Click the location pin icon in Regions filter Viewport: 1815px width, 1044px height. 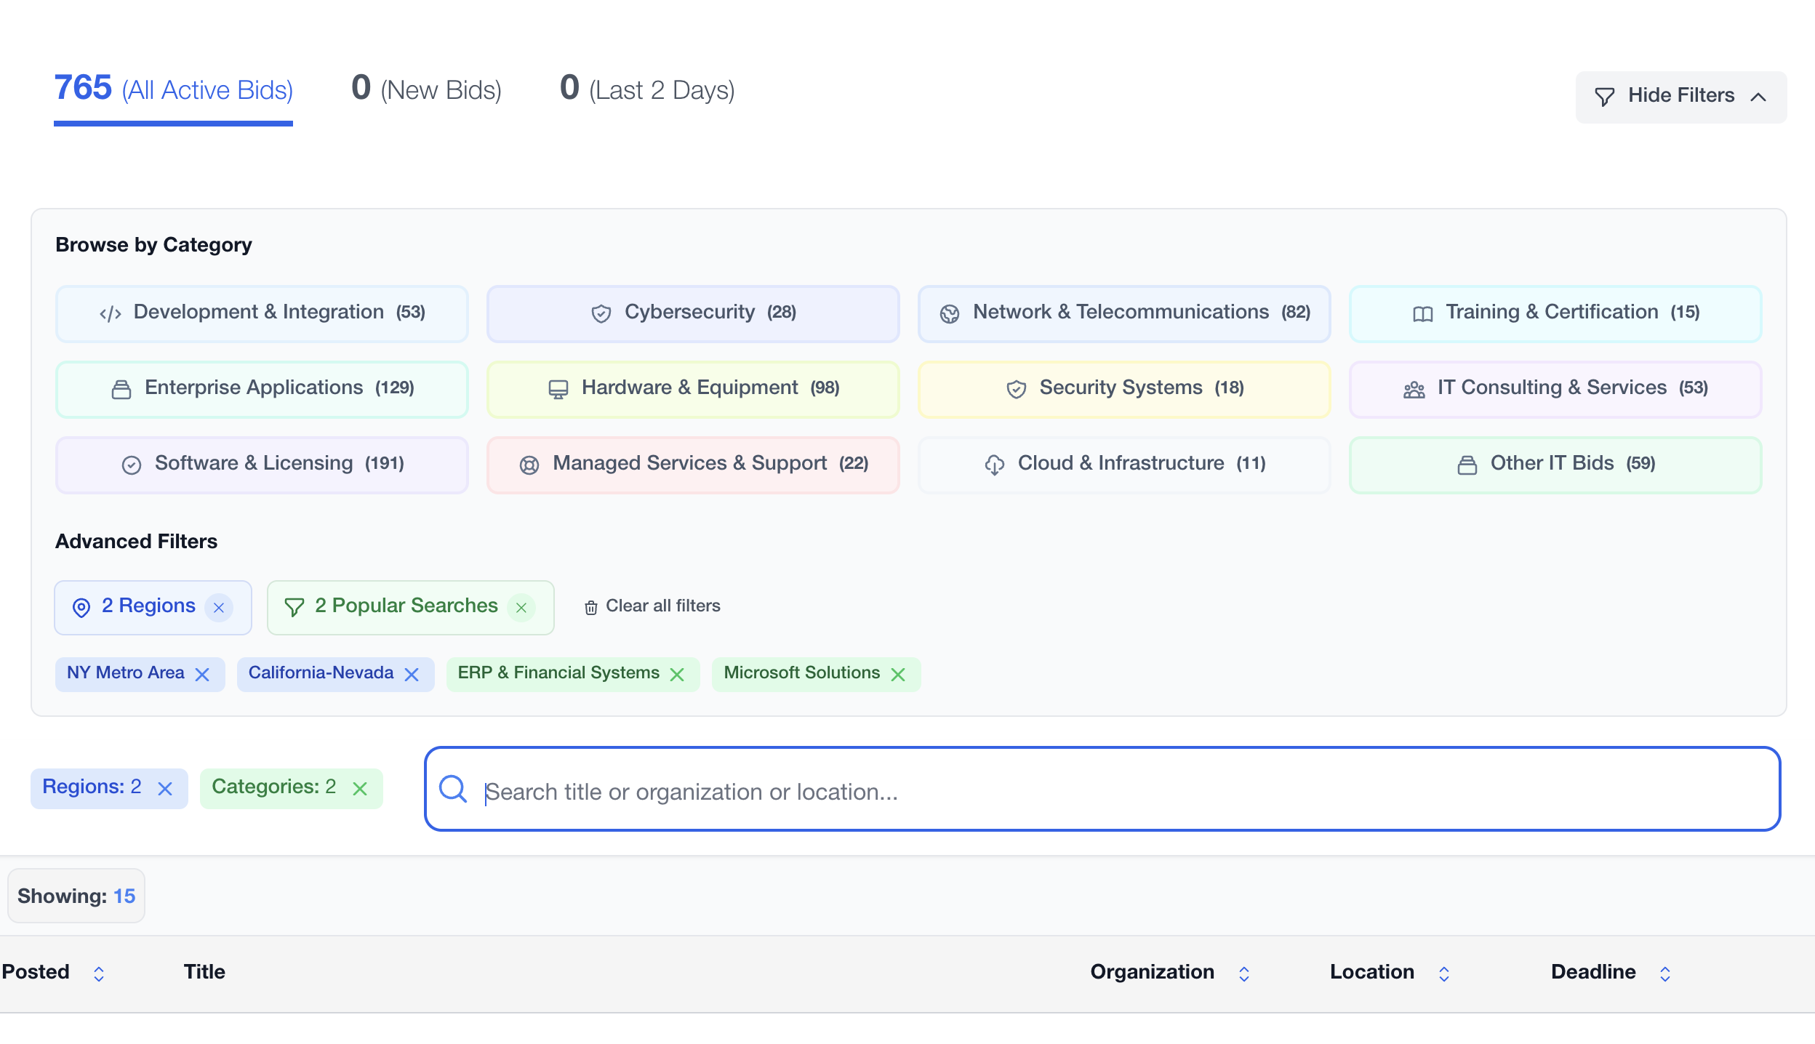pos(81,608)
